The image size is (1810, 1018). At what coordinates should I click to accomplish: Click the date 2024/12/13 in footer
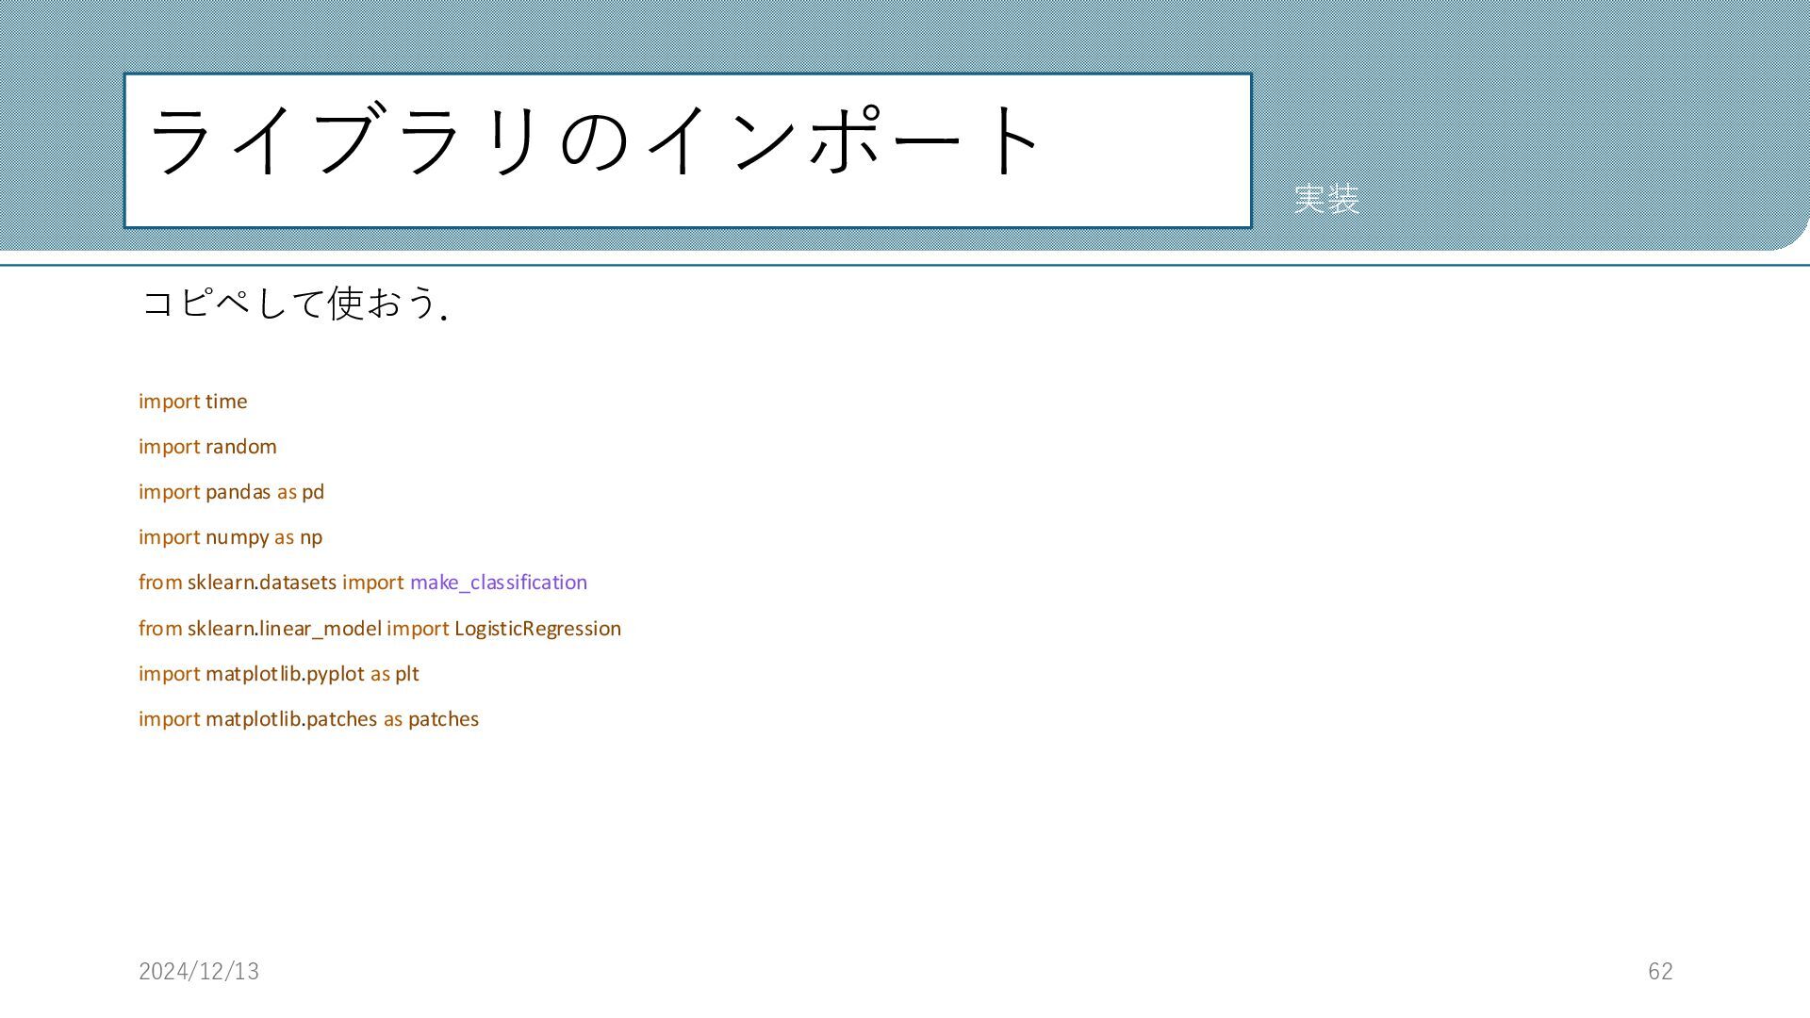(x=199, y=971)
